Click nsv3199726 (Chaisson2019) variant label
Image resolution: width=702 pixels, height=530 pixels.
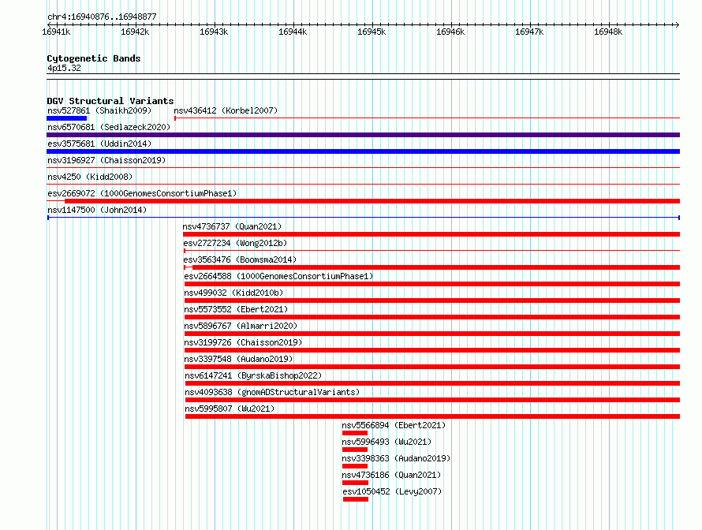[x=243, y=342]
